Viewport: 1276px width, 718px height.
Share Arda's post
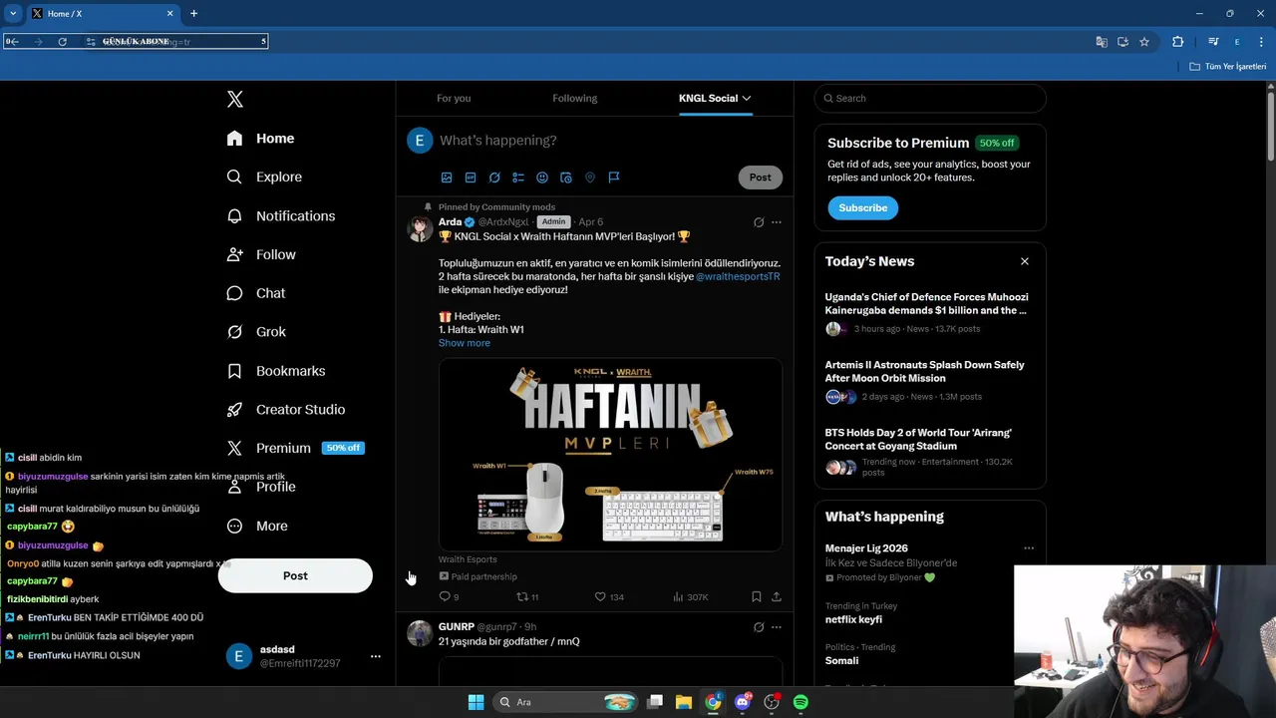click(777, 596)
